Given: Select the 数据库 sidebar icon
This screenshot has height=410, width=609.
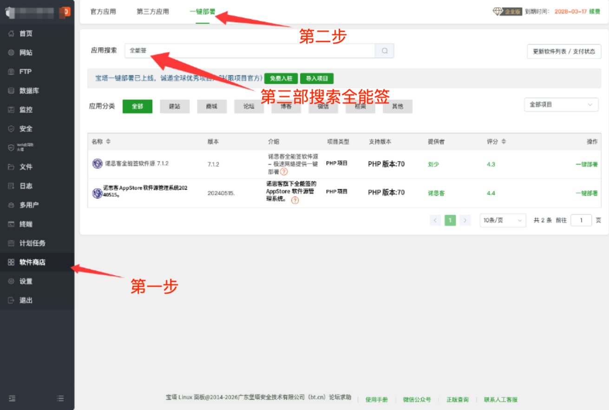Looking at the screenshot, I should (25, 91).
